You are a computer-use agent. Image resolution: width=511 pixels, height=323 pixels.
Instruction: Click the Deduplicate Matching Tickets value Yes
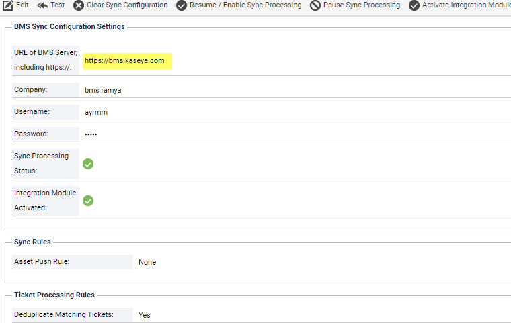click(x=145, y=315)
